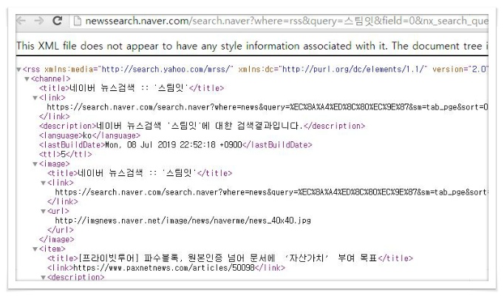Collapse the description element inside item
This screenshot has height=296, width=504.
coord(43,277)
